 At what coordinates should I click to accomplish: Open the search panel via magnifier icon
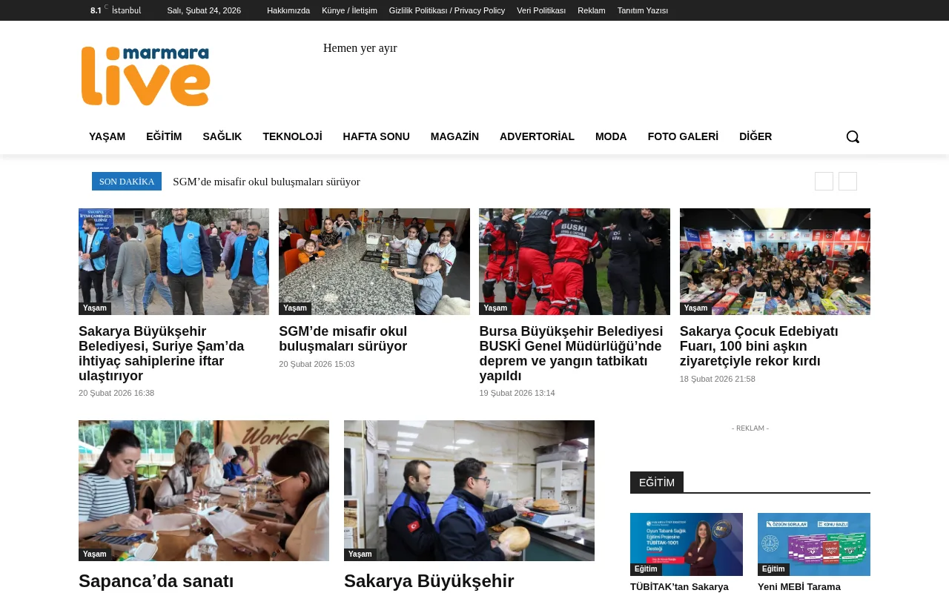[853, 136]
